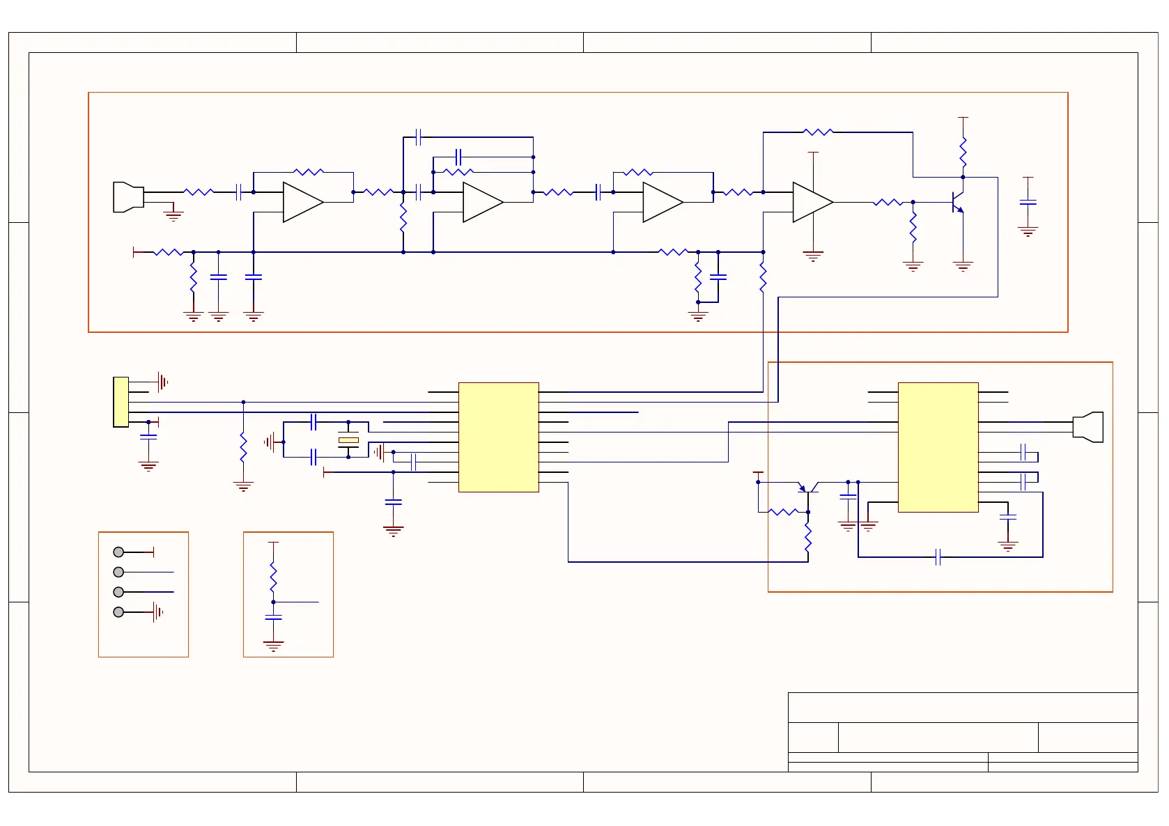Select the ground symbol next to the microphone
This screenshot has height=826, width=1169.
(173, 215)
